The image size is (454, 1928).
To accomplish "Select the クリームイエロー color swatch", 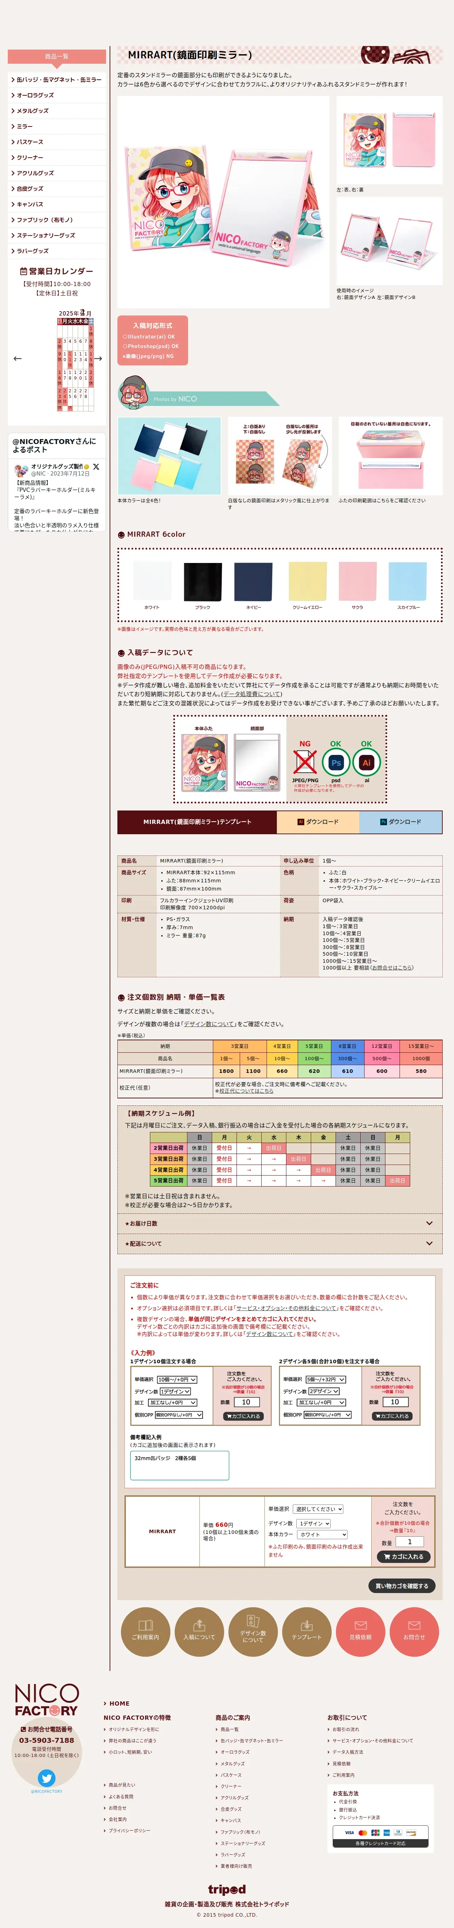I will click(307, 581).
